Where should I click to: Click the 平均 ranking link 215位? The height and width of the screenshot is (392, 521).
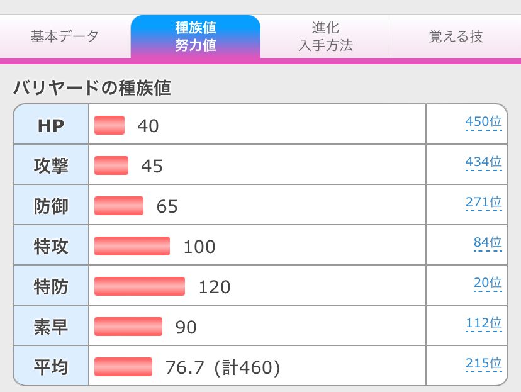pos(483,363)
